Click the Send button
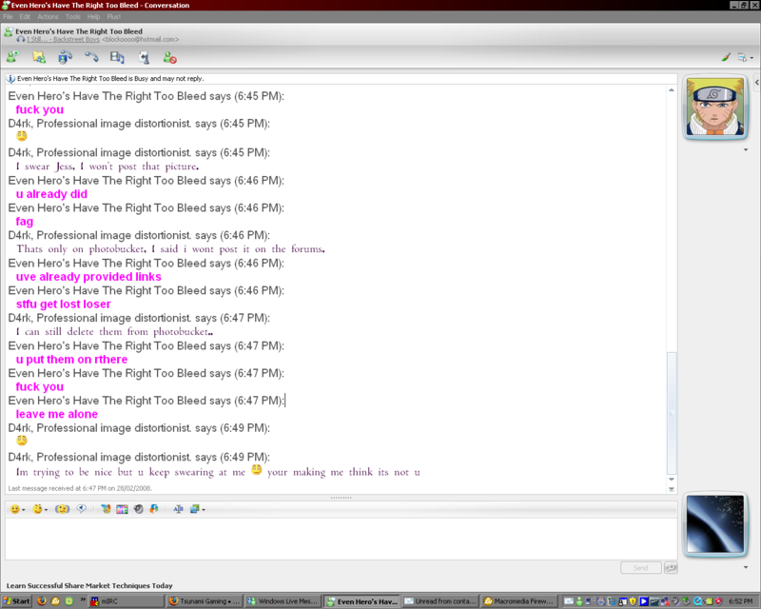Screen dimensions: 761x609 [x=640, y=567]
